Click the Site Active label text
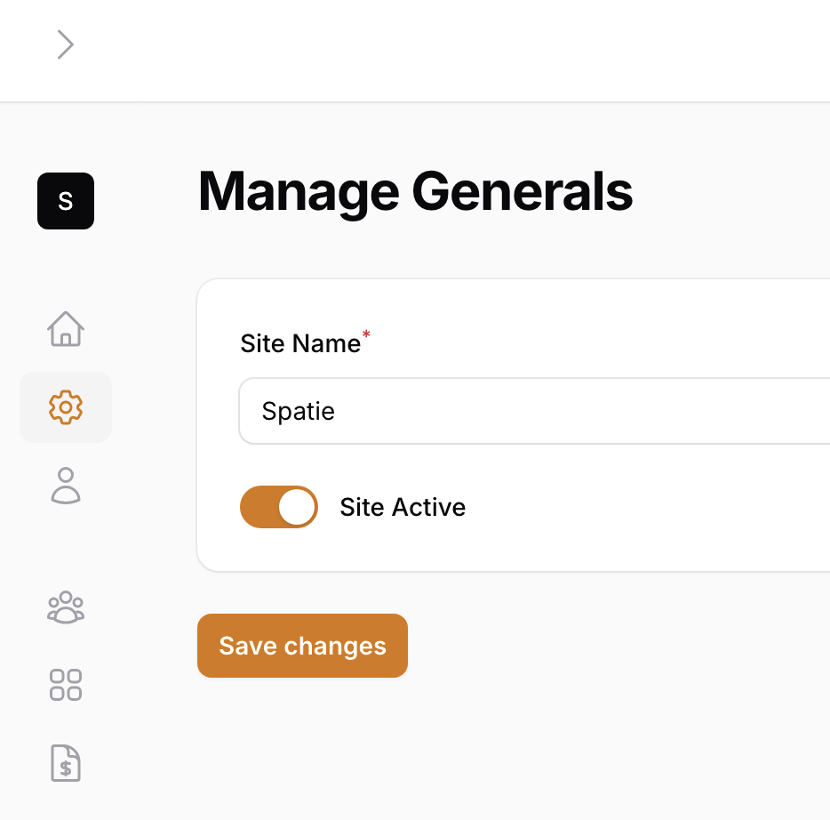 [x=403, y=507]
